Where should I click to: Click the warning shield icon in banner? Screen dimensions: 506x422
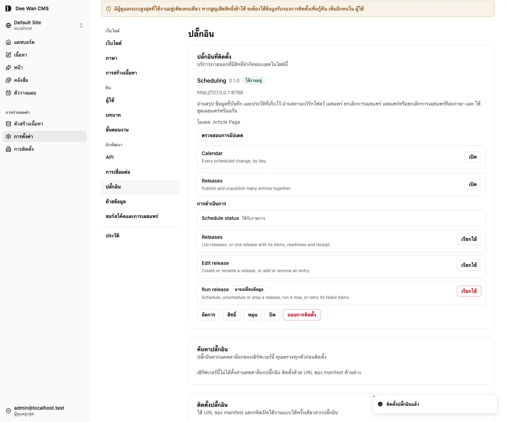click(109, 9)
